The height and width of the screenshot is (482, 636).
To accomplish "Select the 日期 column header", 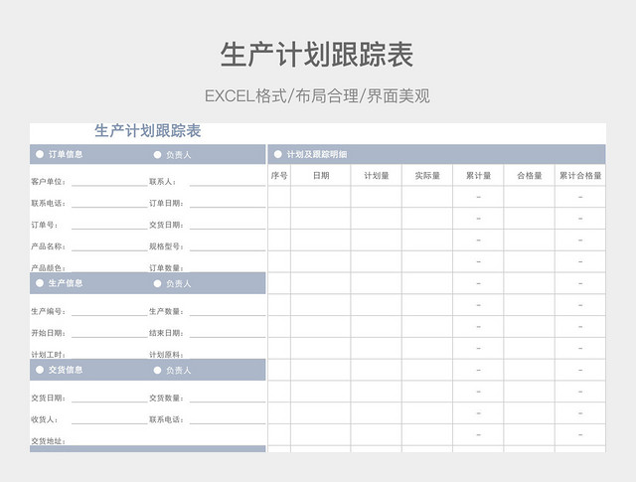I will pyautogui.click(x=321, y=175).
